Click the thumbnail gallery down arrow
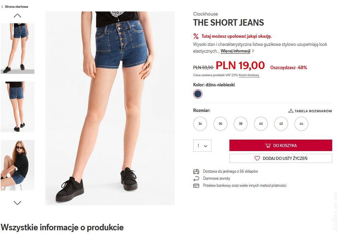 (17, 203)
